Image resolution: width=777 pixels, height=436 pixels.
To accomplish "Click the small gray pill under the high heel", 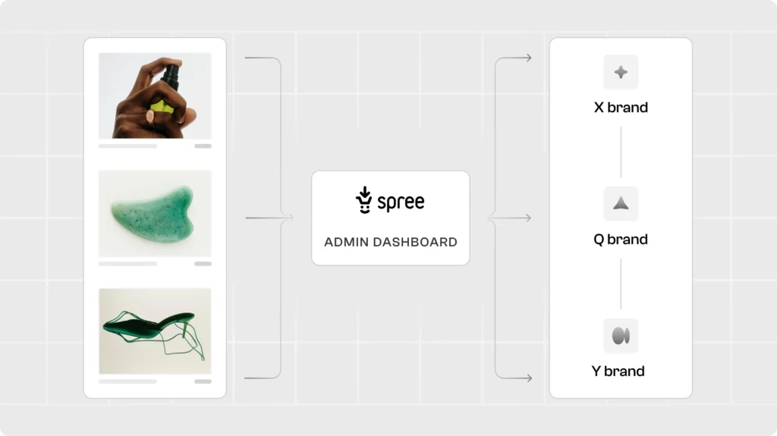I will click(x=203, y=381).
